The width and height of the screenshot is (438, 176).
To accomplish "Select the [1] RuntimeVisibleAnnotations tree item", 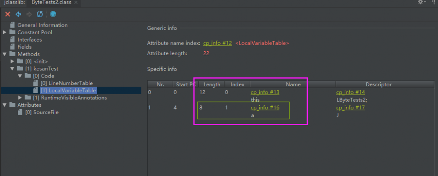I will [70, 98].
